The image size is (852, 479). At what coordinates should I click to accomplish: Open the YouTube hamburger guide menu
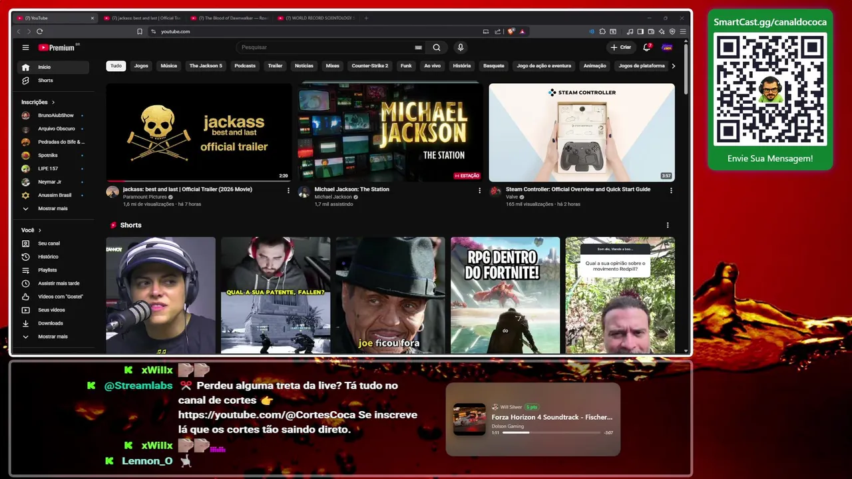pos(25,47)
